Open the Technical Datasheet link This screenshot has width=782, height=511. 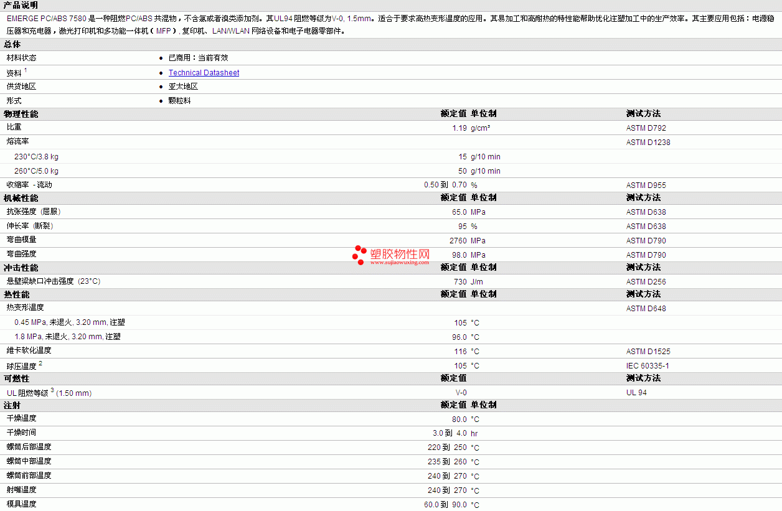[x=204, y=73]
